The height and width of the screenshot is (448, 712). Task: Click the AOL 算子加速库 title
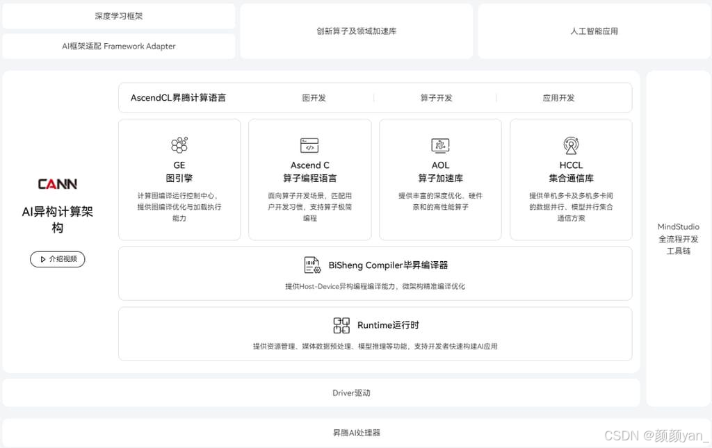(x=440, y=172)
